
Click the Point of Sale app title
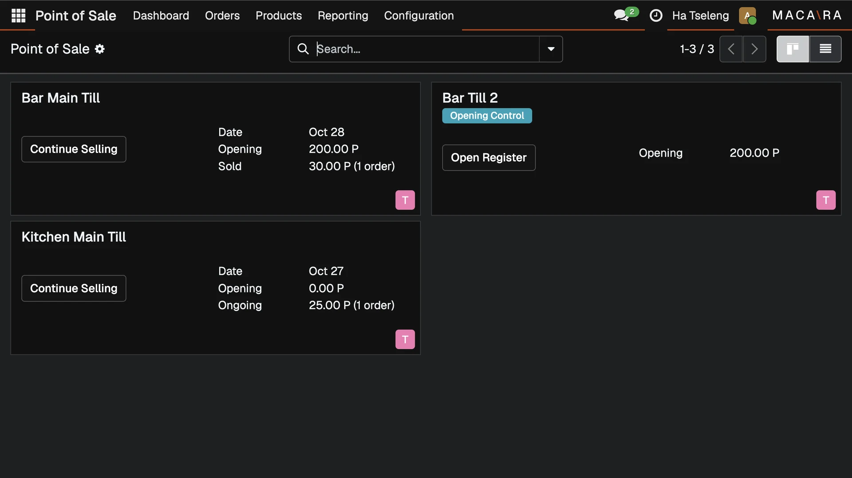click(x=76, y=16)
